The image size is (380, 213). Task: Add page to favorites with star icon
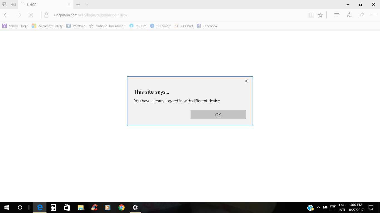[320, 15]
